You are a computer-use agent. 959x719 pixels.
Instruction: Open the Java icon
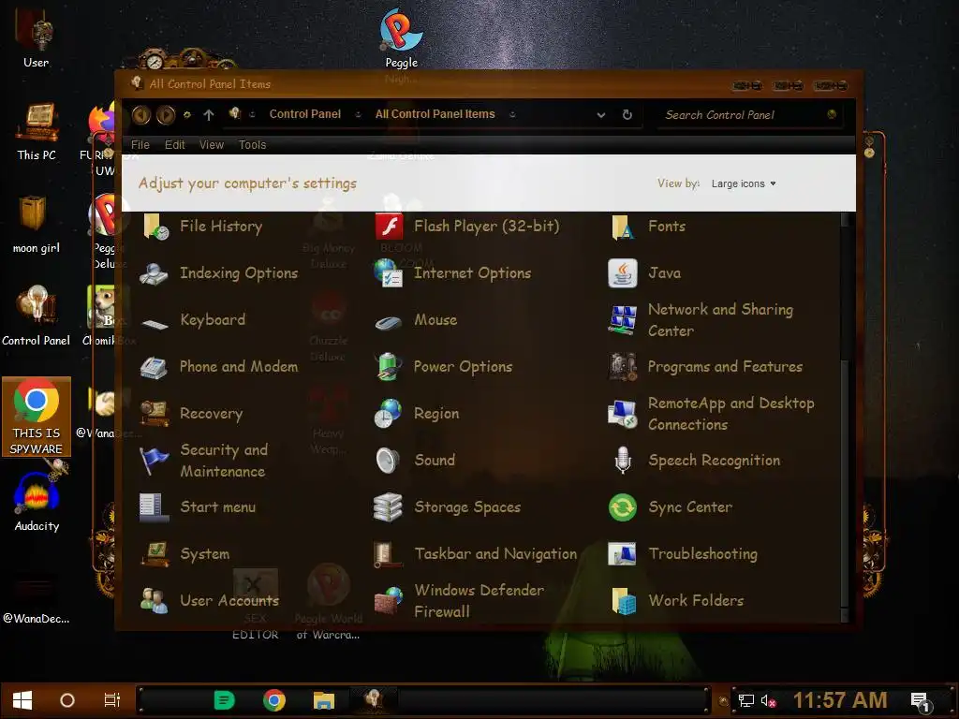tap(623, 273)
